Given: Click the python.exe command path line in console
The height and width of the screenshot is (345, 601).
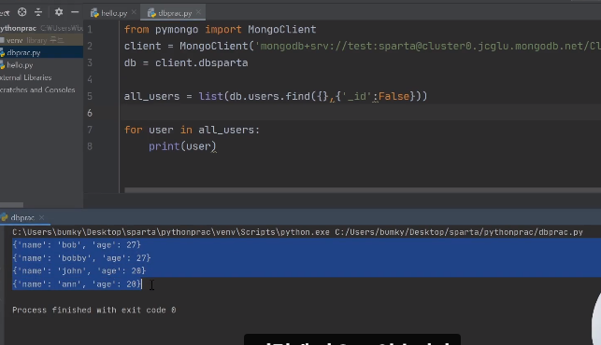Looking at the screenshot, I should click(297, 232).
